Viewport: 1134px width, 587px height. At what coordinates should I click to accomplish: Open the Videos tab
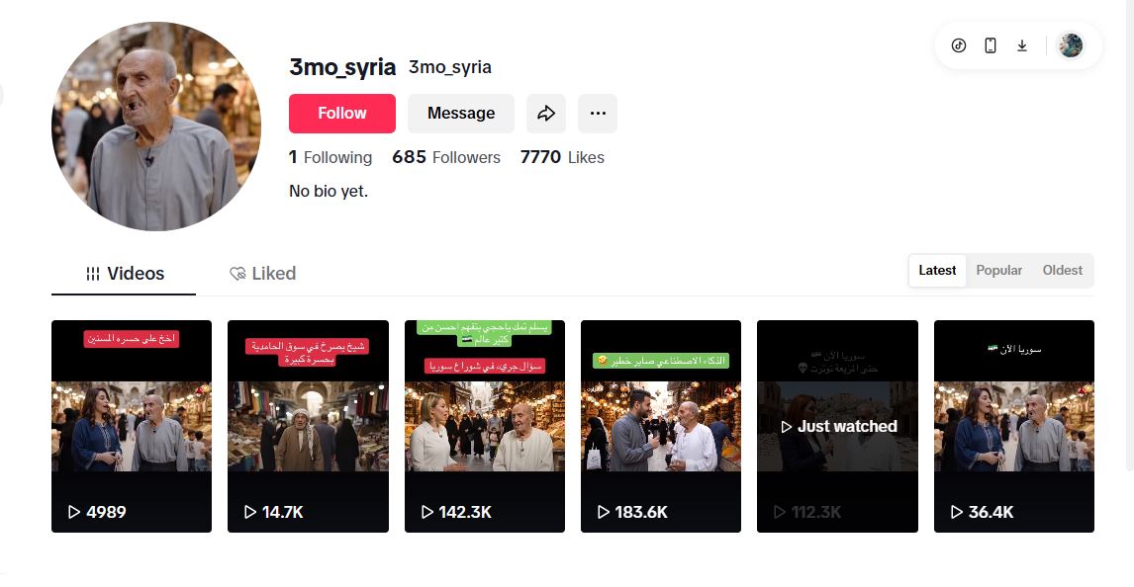pos(124,274)
